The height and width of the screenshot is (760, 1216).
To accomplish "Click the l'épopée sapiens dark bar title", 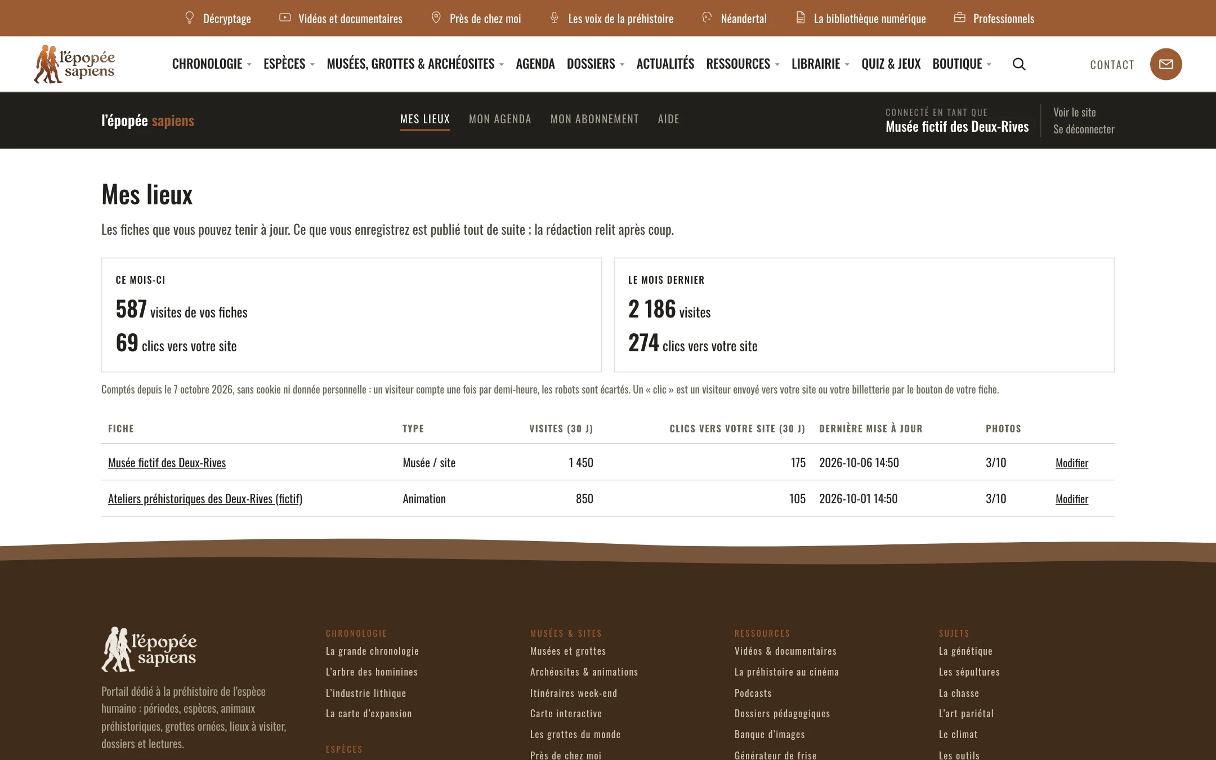I will pyautogui.click(x=147, y=120).
